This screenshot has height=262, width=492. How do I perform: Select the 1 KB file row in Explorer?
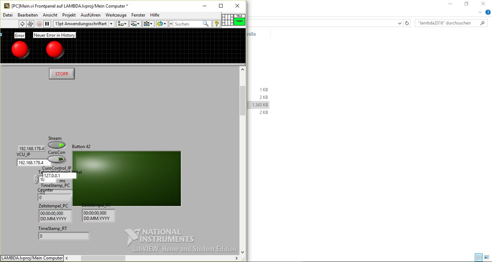click(258, 90)
